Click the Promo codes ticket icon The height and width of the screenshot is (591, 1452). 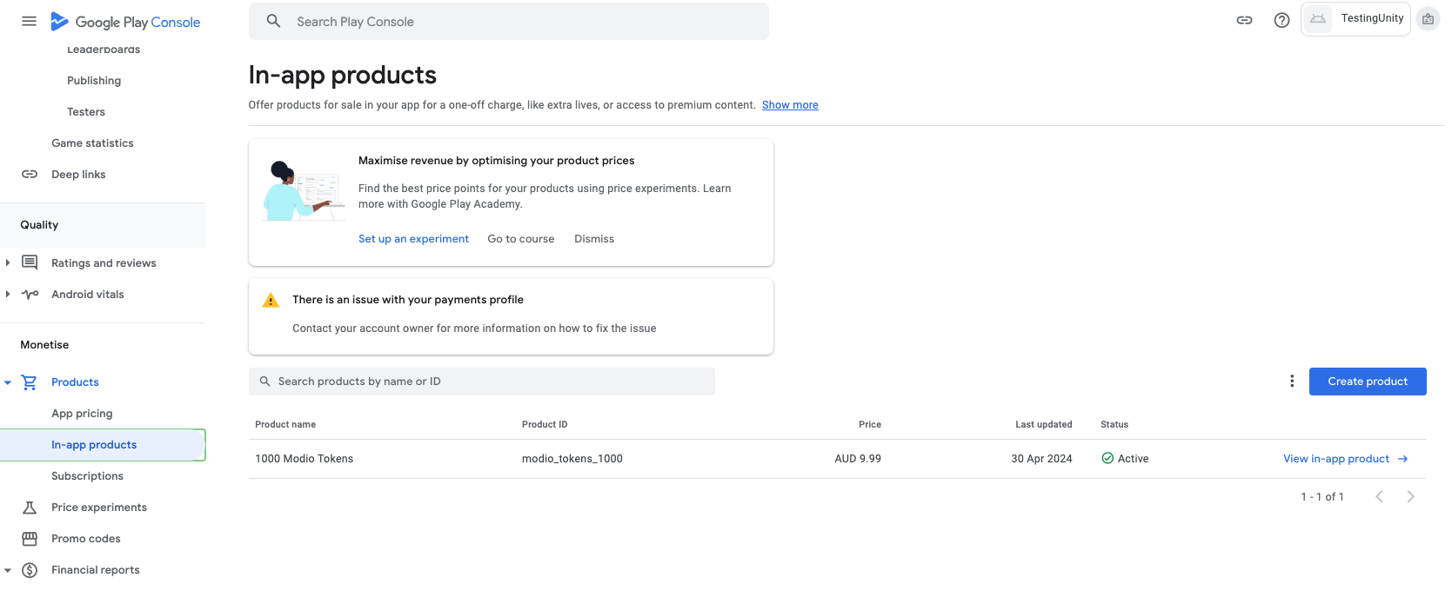(30, 538)
